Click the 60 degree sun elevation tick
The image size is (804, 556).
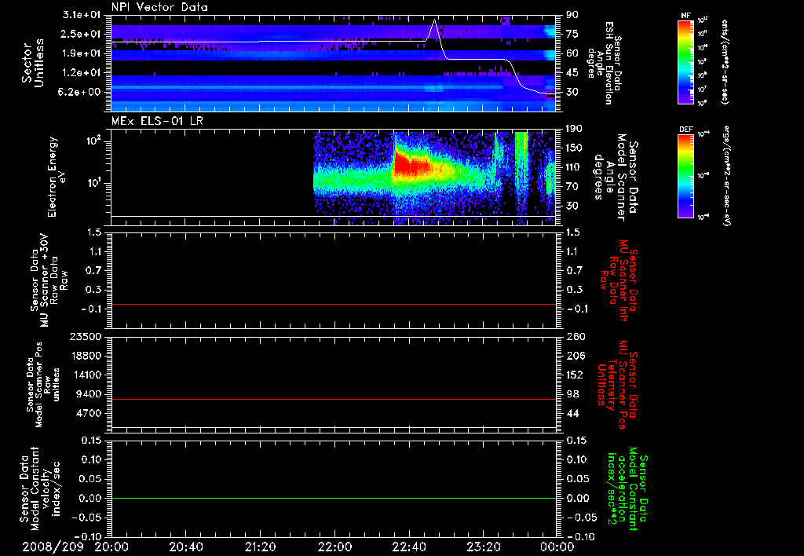pyautogui.click(x=572, y=53)
